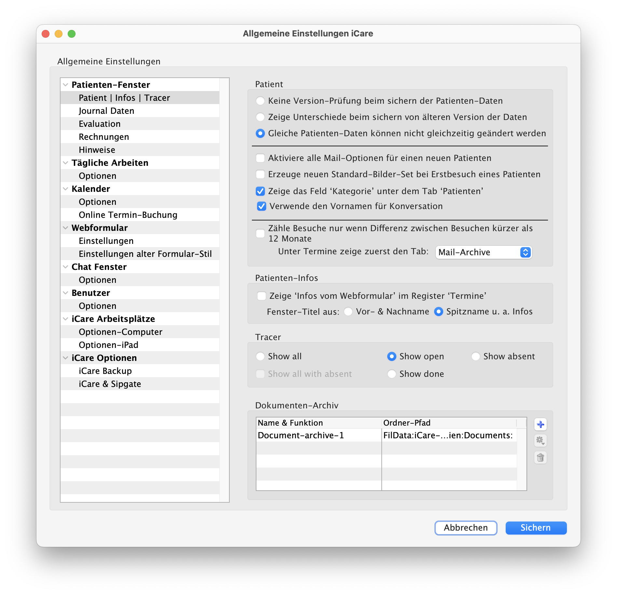Select 'Keine Version-Prüfung' radio option
The image size is (617, 595).
click(260, 101)
